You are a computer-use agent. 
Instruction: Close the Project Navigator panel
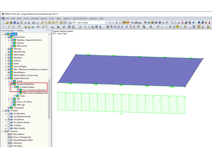[x=49, y=31]
